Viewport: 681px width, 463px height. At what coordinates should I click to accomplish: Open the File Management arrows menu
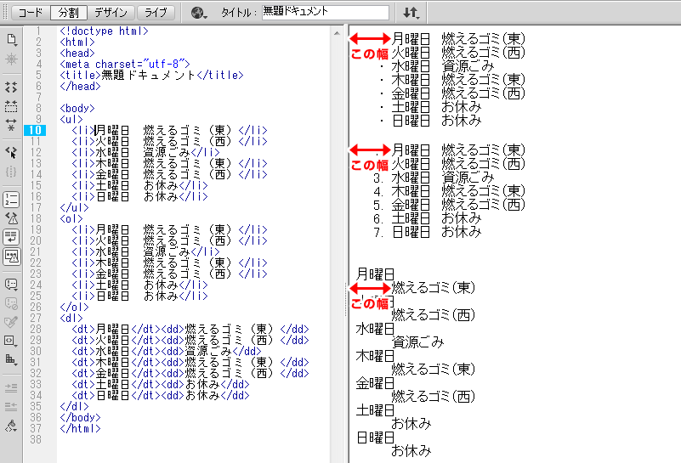(411, 13)
